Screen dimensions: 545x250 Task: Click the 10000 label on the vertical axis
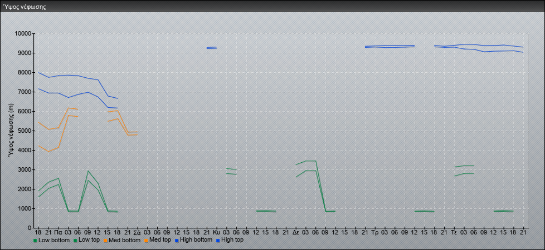[x=22, y=34]
